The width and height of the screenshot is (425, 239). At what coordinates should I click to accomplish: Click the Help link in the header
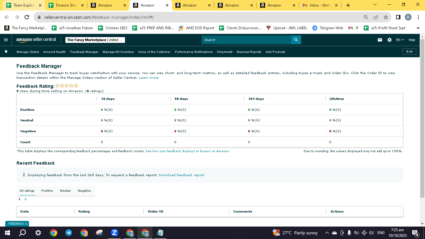click(412, 40)
